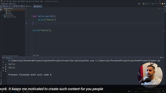Go to next highlighted problem arrow
The height and width of the screenshot is (93, 166).
pos(163,9)
